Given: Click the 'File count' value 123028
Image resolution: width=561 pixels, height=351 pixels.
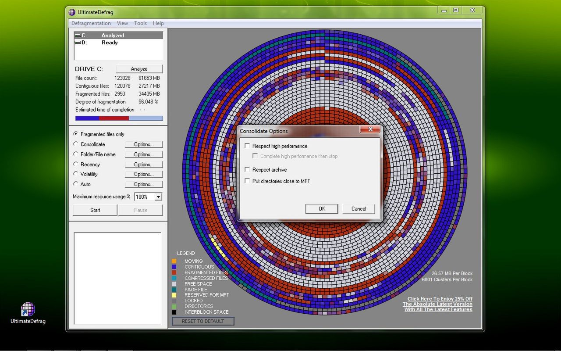Looking at the screenshot, I should [x=122, y=78].
